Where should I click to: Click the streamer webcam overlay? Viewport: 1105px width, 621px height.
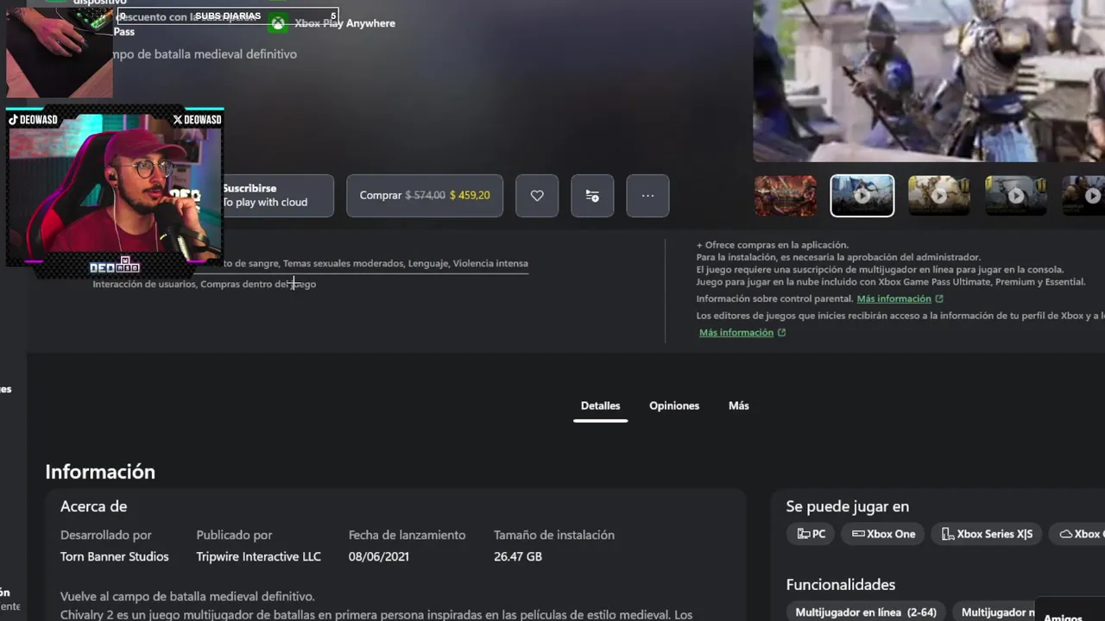(x=114, y=187)
